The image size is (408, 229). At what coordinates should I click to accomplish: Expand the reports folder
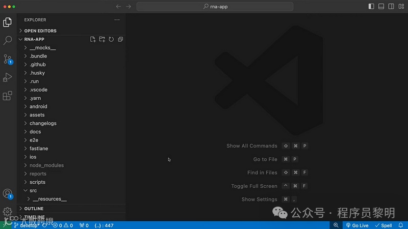(71, 174)
